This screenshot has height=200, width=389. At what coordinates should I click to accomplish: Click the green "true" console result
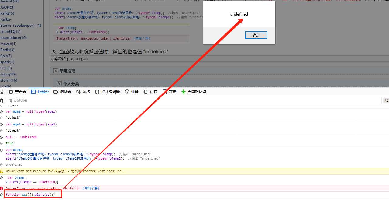coord(9,143)
